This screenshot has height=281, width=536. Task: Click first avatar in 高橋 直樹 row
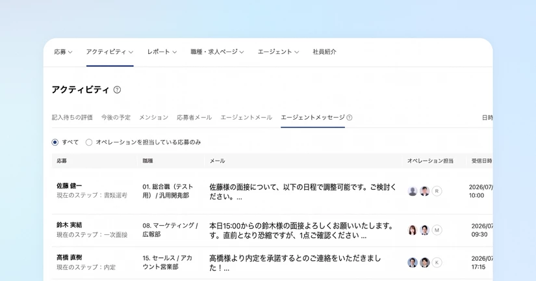point(413,263)
